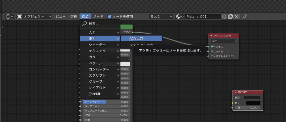Viewport: 286px width, 122px height.
Task: Select the AOV出力 node header
Action: tap(248, 92)
